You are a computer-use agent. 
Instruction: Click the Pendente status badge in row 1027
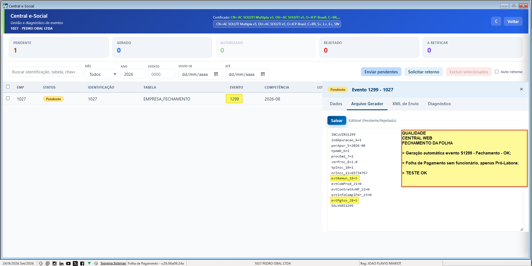(53, 99)
